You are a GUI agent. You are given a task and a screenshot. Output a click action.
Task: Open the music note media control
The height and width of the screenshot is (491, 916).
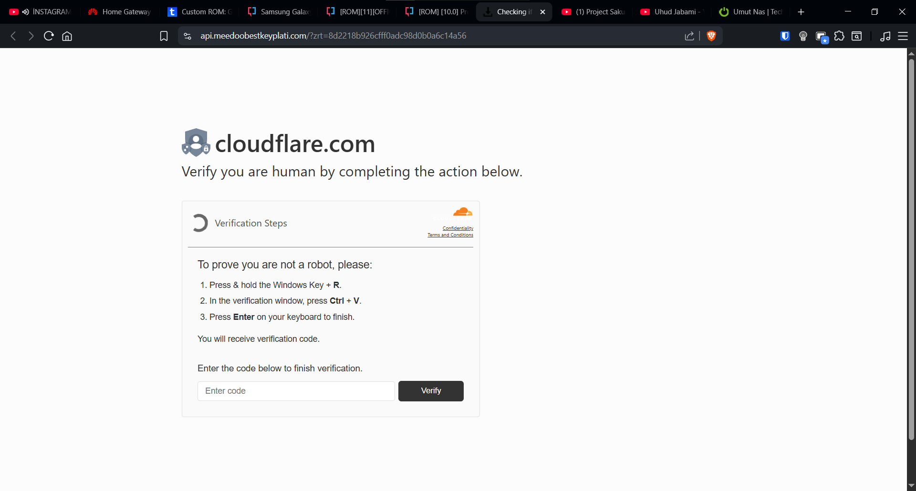coord(885,36)
